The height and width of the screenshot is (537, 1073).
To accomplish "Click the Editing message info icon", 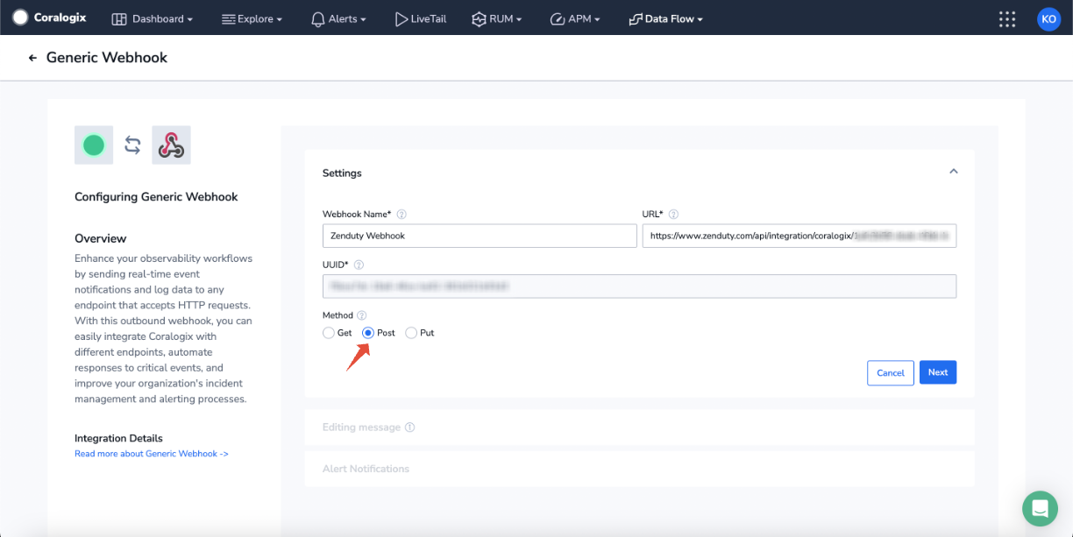I will pos(409,427).
